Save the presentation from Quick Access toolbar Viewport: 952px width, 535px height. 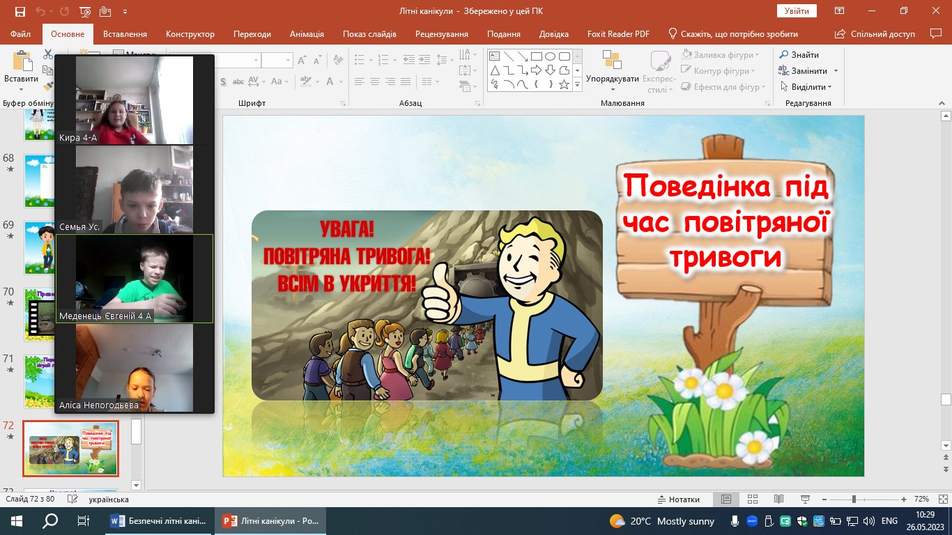click(x=20, y=12)
